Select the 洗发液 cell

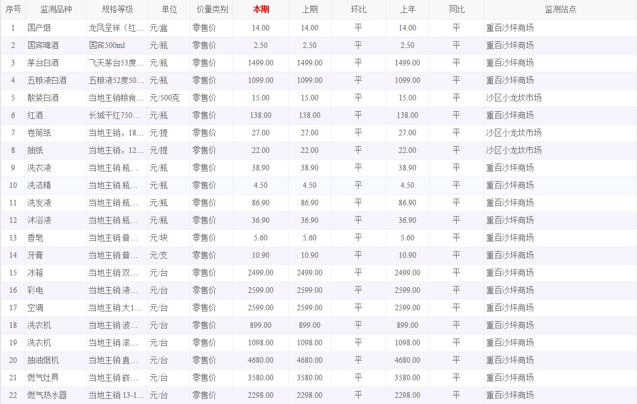coord(39,203)
